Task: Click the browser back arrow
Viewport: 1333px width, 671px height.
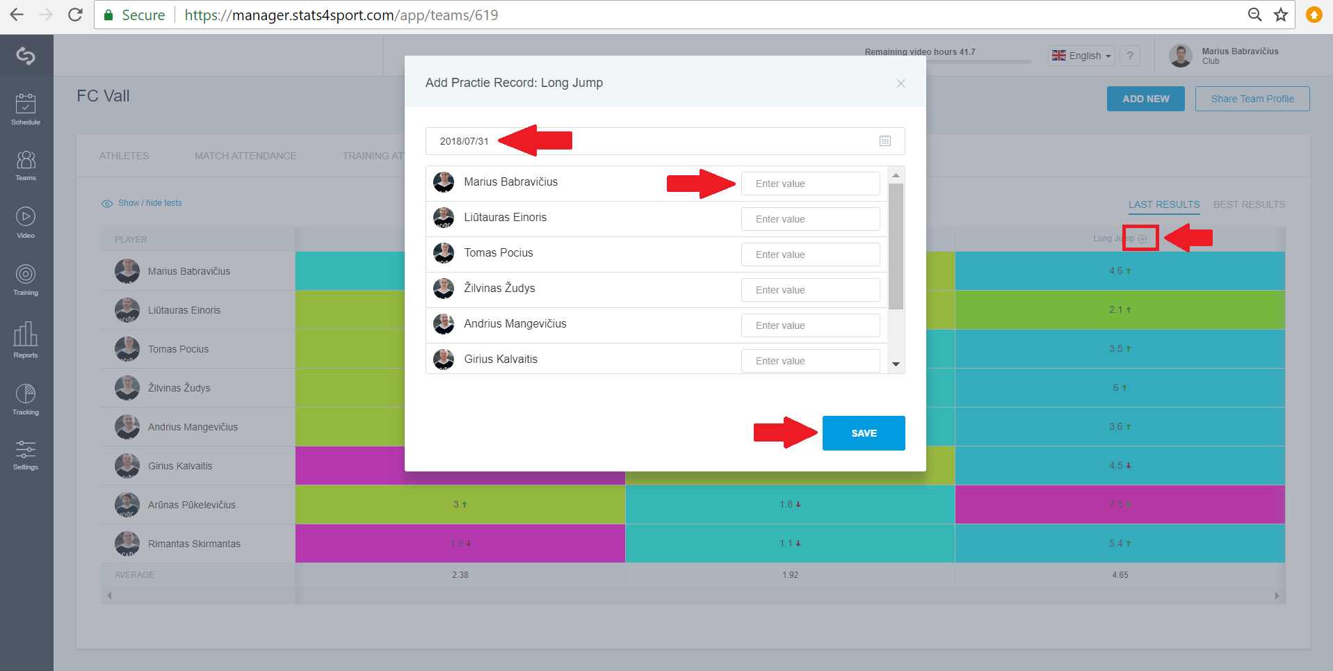Action: pos(17,15)
